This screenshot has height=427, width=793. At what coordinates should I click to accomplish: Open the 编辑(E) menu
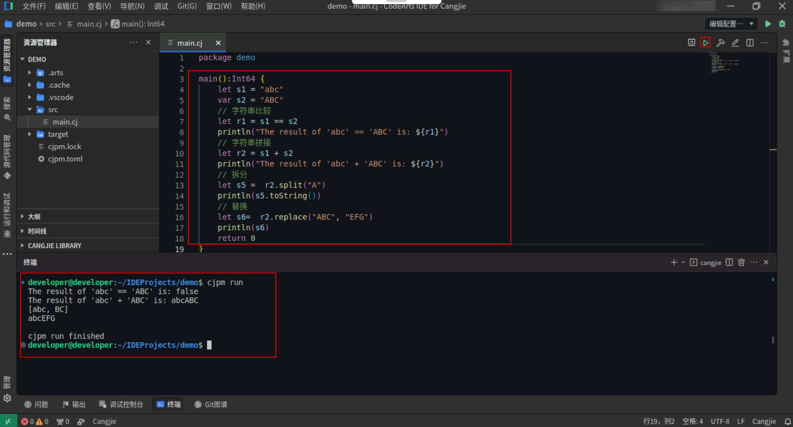66,6
